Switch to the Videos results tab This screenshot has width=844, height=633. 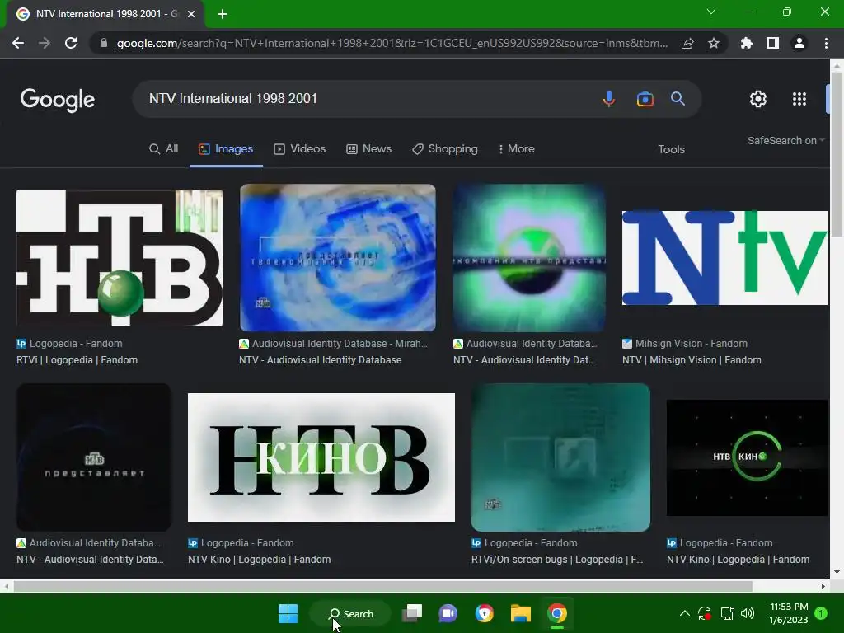(x=299, y=149)
